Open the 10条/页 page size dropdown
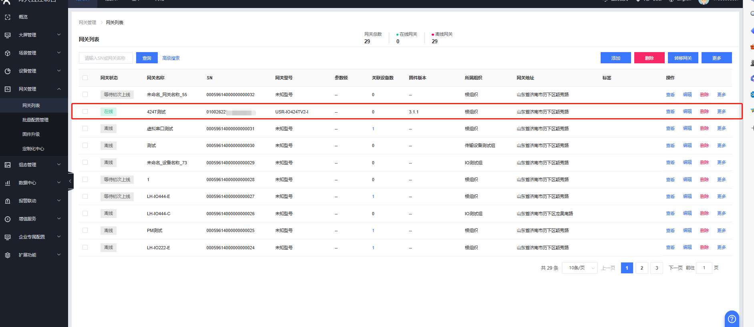This screenshot has height=327, width=754. tap(580, 268)
